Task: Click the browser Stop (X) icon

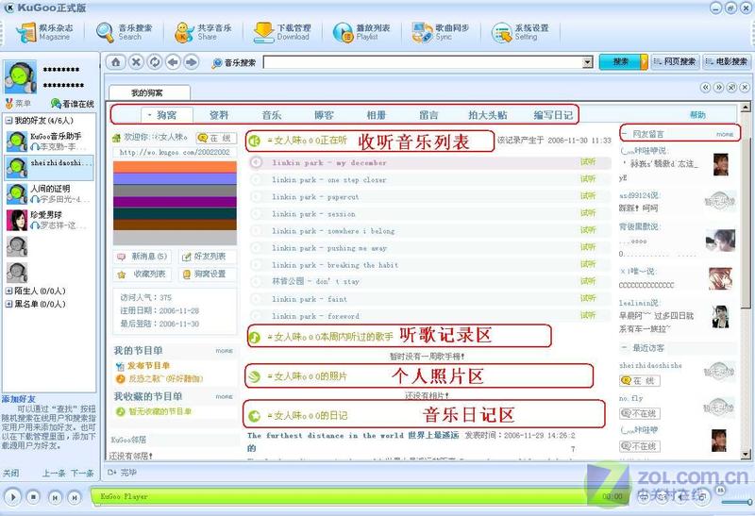Action: point(136,62)
